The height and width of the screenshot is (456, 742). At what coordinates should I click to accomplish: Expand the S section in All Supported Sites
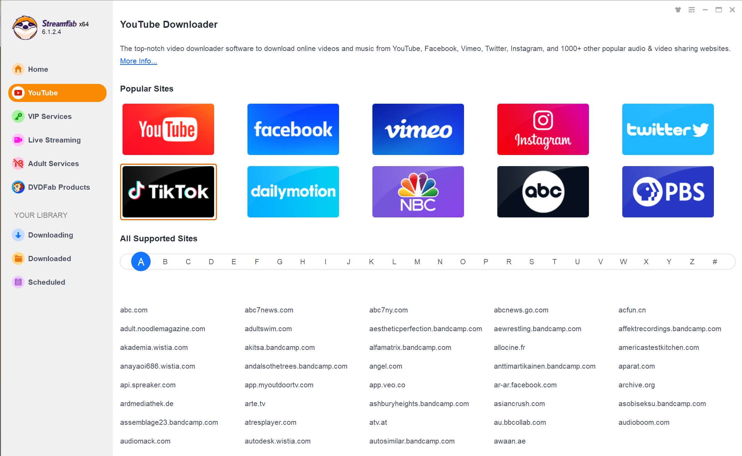tap(531, 261)
